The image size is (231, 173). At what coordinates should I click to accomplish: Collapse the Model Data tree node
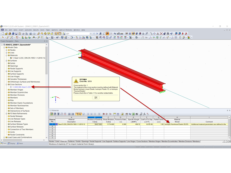[4, 47]
